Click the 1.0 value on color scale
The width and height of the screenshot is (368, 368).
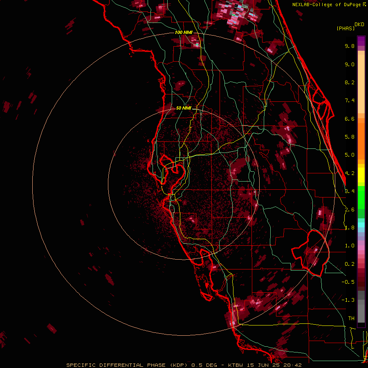tap(350, 246)
